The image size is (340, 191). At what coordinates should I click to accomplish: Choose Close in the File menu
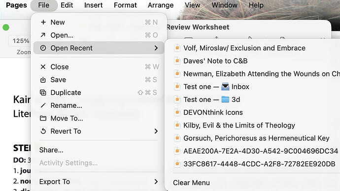pos(99,66)
